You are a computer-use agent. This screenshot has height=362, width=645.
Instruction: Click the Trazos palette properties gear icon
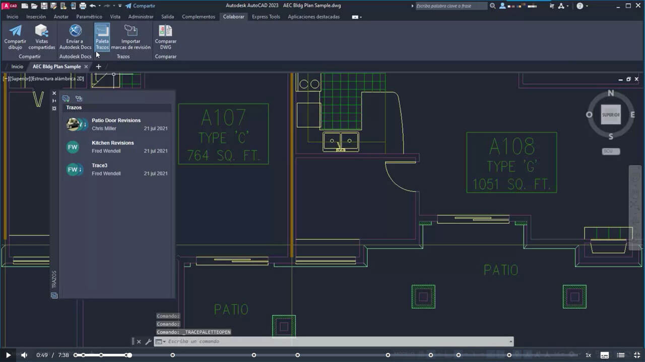(54, 108)
